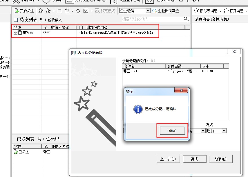Image resolution: width=248 pixels, height=177 pixels.
Task: Click the 文件目录 column header in wizard
Action: tap(183, 66)
